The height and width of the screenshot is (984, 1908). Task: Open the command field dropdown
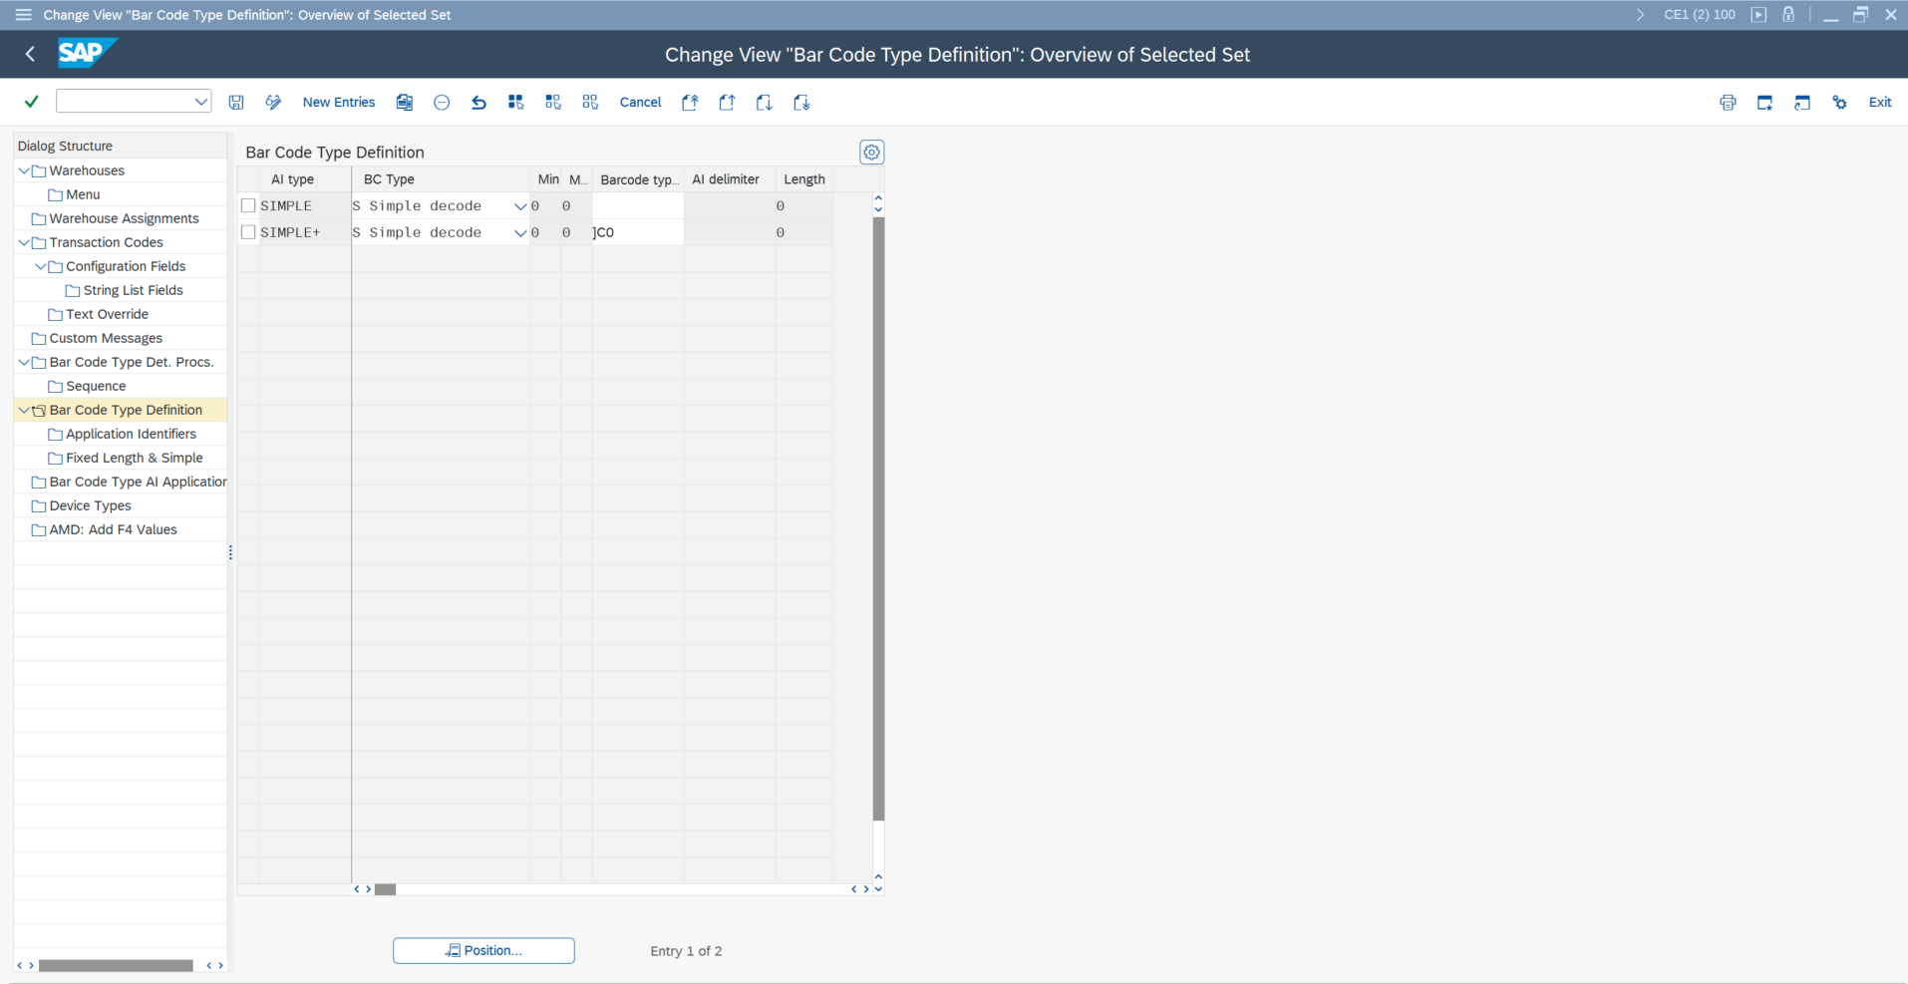point(200,102)
